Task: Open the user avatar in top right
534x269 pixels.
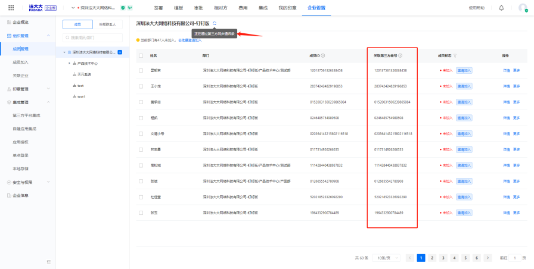Action: 521,8
